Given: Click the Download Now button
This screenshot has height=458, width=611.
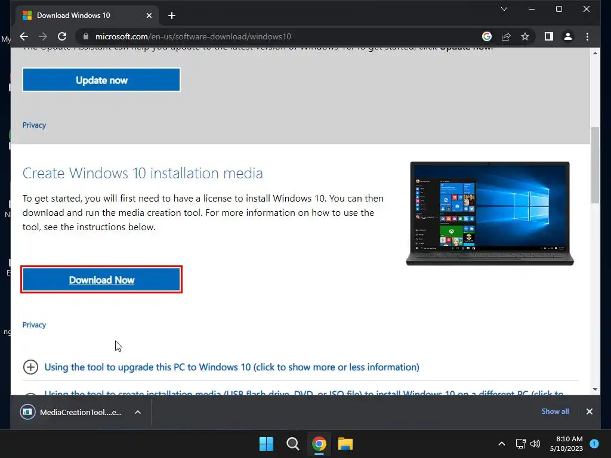Looking at the screenshot, I should pyautogui.click(x=101, y=280).
